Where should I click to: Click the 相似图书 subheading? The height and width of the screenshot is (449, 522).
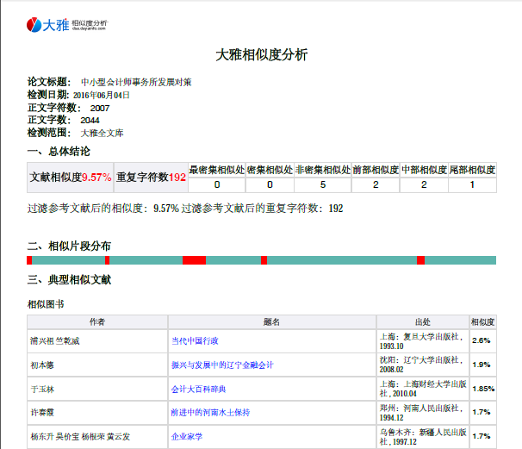tap(46, 304)
